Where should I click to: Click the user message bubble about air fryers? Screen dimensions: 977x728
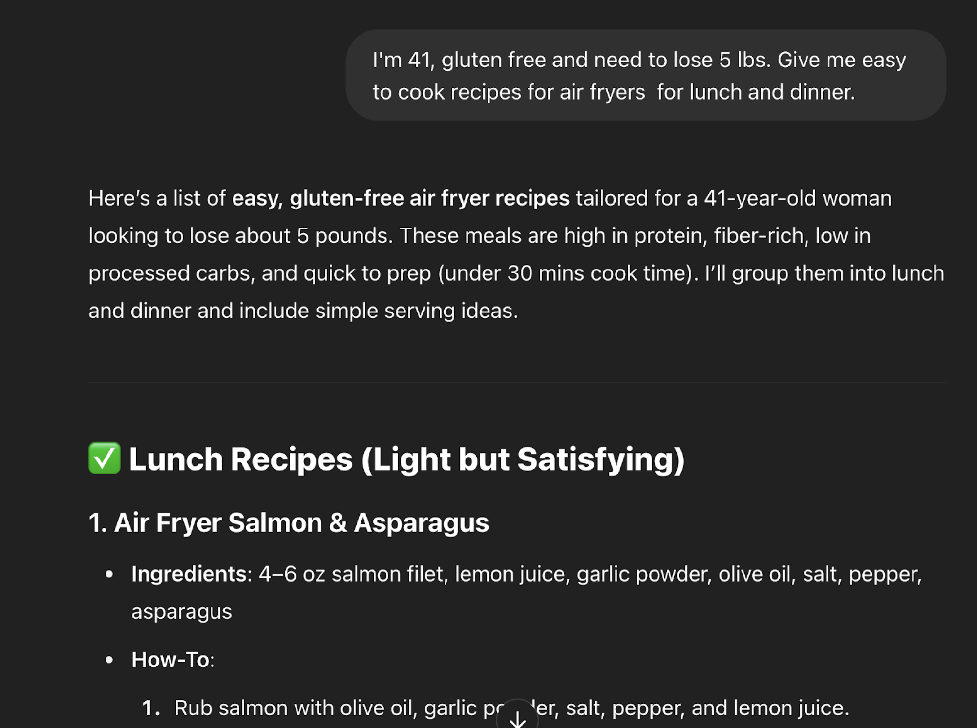pyautogui.click(x=646, y=75)
